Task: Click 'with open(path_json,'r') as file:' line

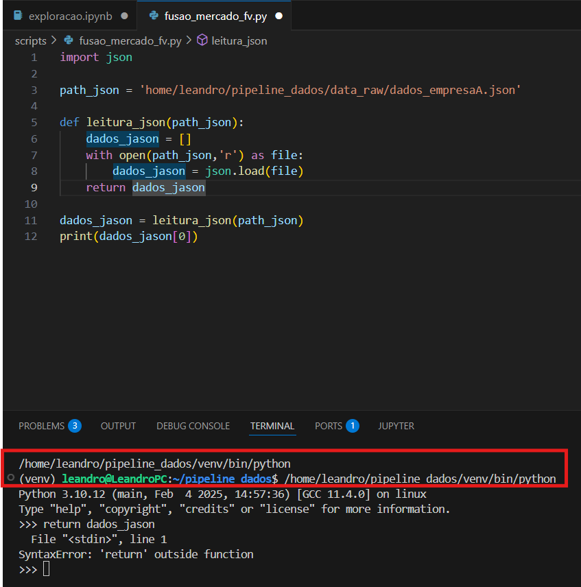Action: tap(194, 155)
